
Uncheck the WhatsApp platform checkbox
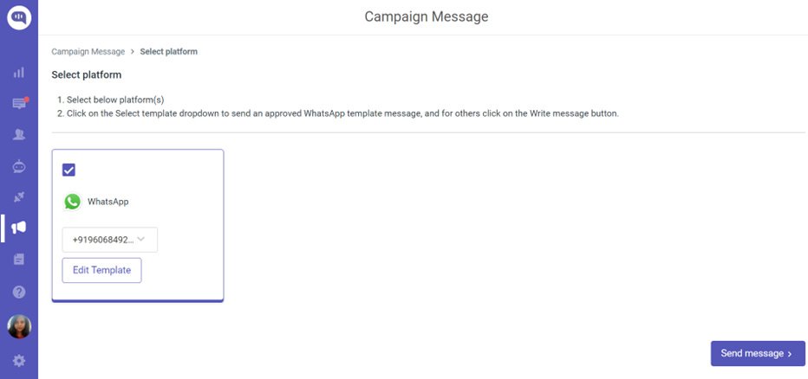[x=68, y=170]
